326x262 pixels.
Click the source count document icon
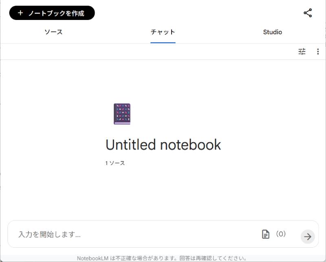click(265, 234)
